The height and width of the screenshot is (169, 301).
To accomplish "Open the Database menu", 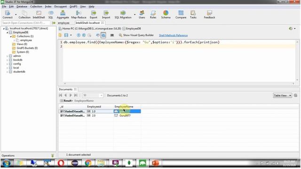I will pyautogui.click(x=22, y=7).
